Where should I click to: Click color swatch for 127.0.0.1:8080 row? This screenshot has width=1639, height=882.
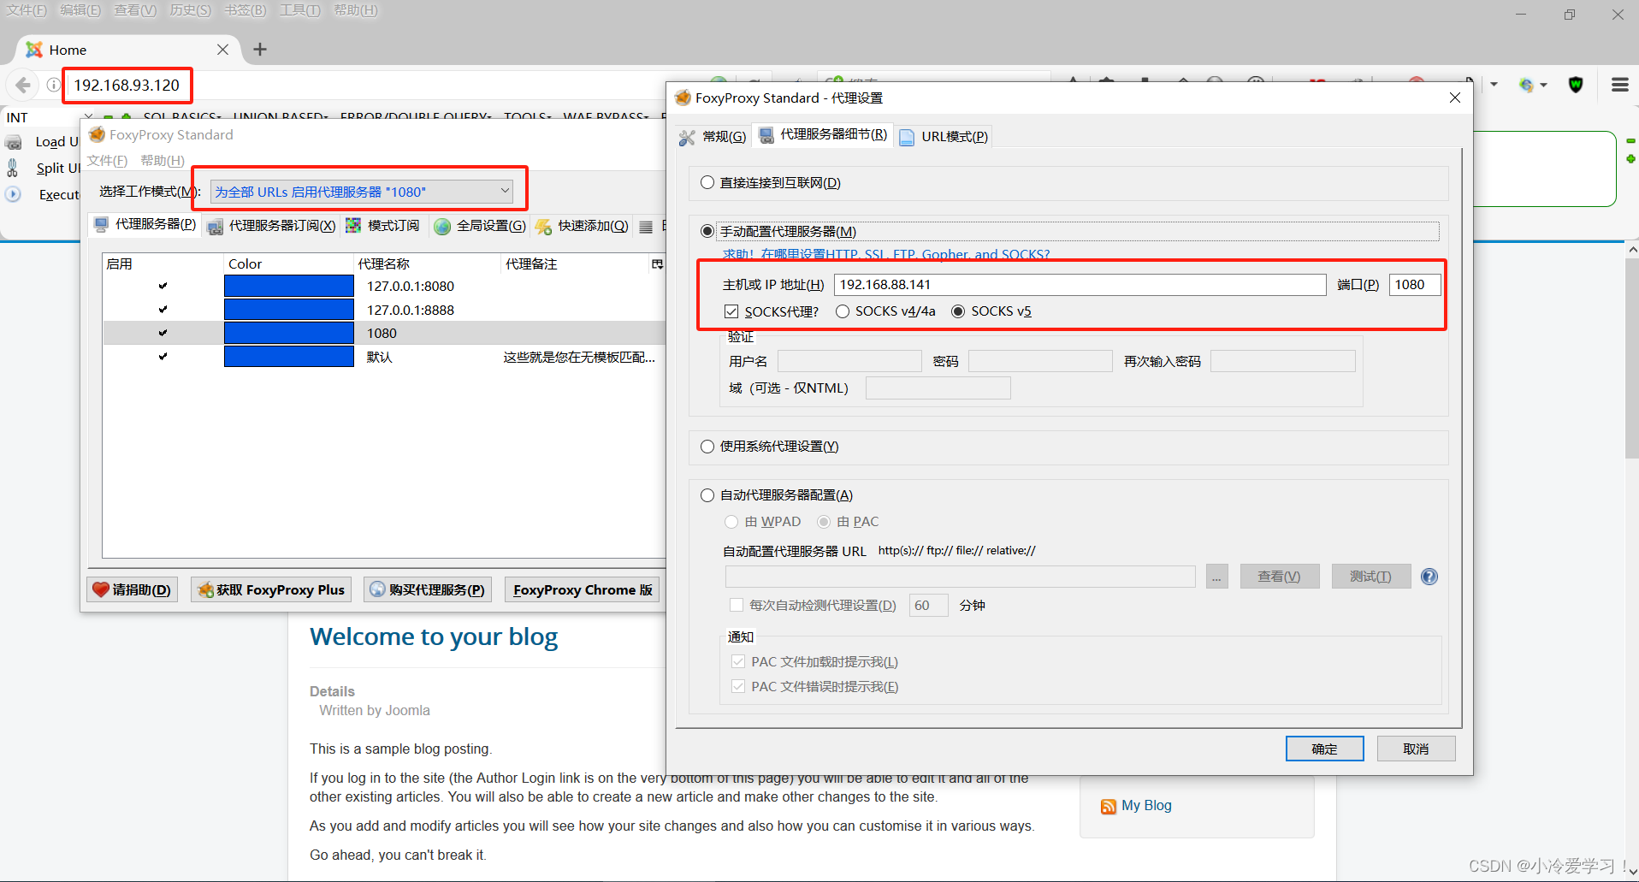click(289, 286)
